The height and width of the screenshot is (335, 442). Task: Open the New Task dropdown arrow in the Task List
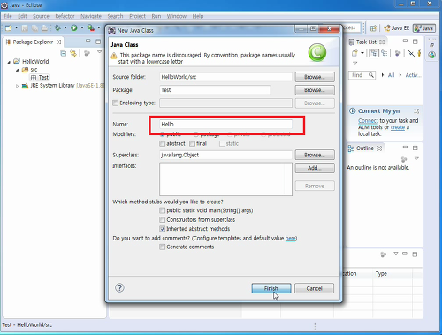[x=362, y=53]
